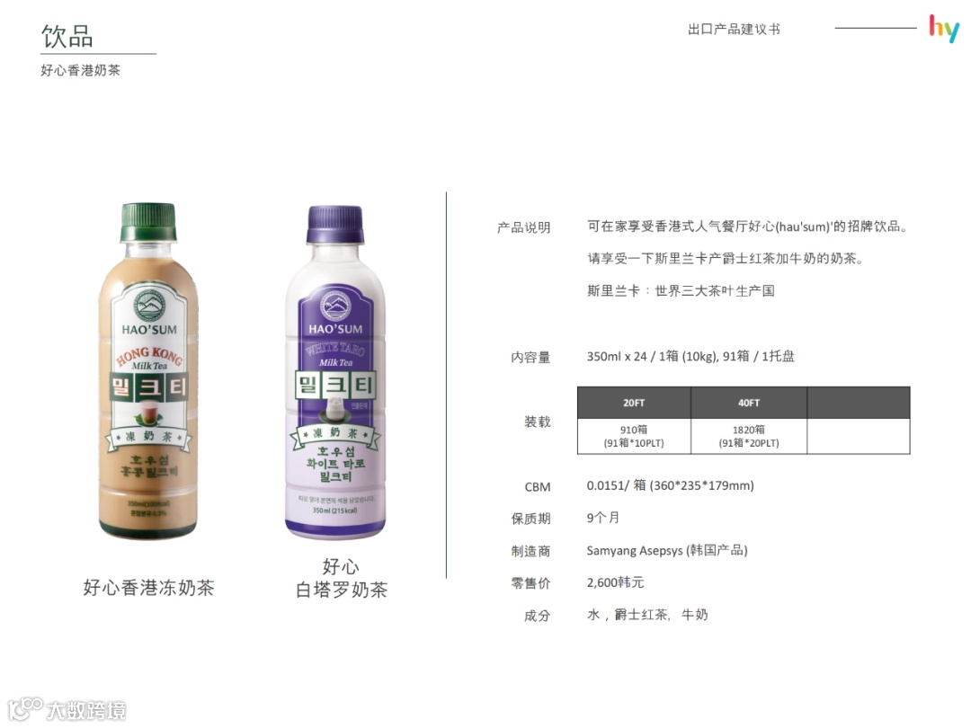Click the 大数跨境 watermark logo
971x728 pixels.
(x=67, y=709)
